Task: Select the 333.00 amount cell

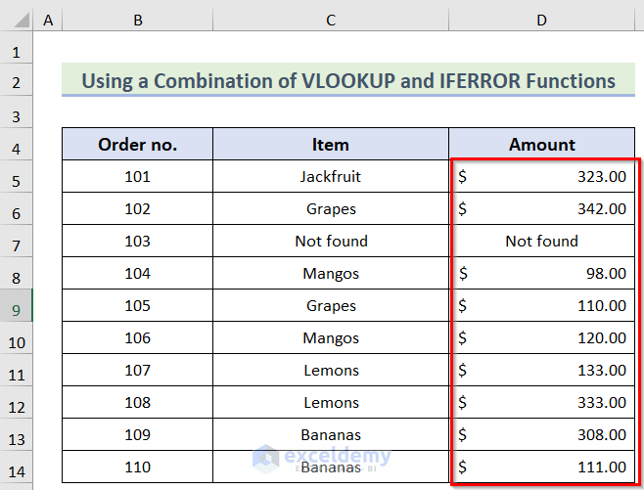Action: click(x=542, y=402)
